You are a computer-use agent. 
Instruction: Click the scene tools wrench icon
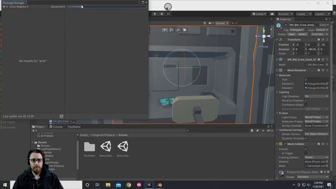pos(205,23)
